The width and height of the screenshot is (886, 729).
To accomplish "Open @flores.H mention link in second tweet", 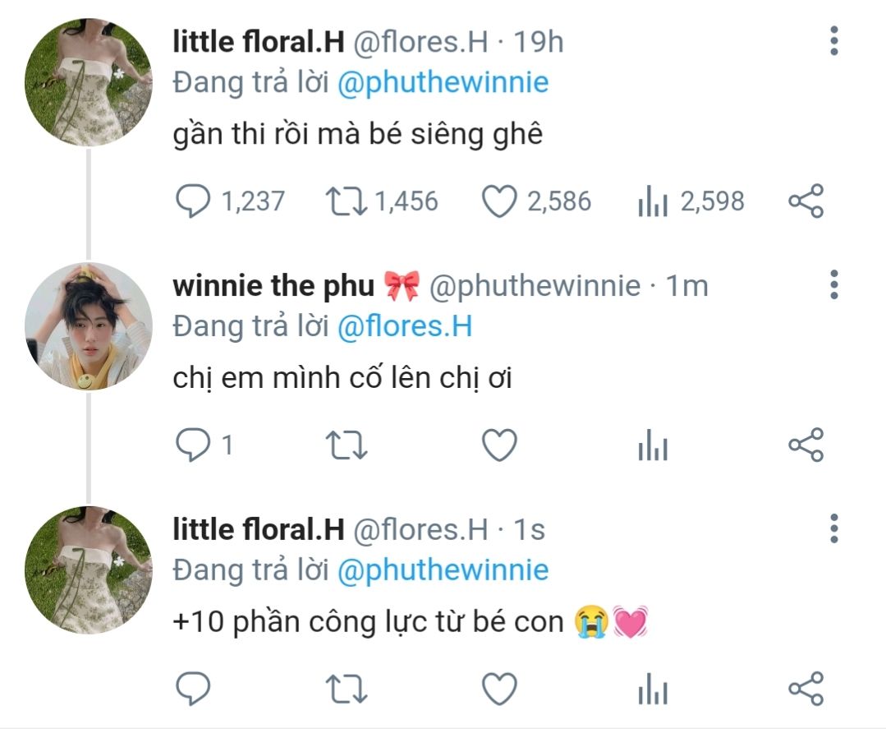I will click(405, 326).
